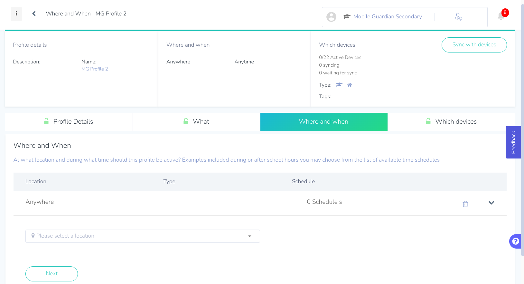Click the Sync with devices button
This screenshot has height=284, width=524.
click(x=474, y=45)
